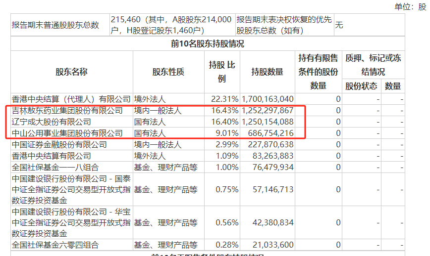Select 中山公用事业集团股份有限公司 row name
The width and height of the screenshot is (430, 256).
point(67,133)
